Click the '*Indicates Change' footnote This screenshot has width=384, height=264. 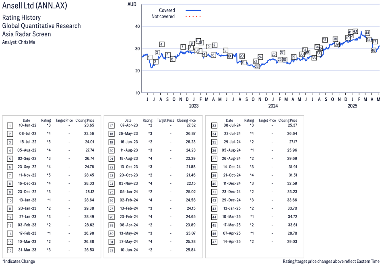19,261
